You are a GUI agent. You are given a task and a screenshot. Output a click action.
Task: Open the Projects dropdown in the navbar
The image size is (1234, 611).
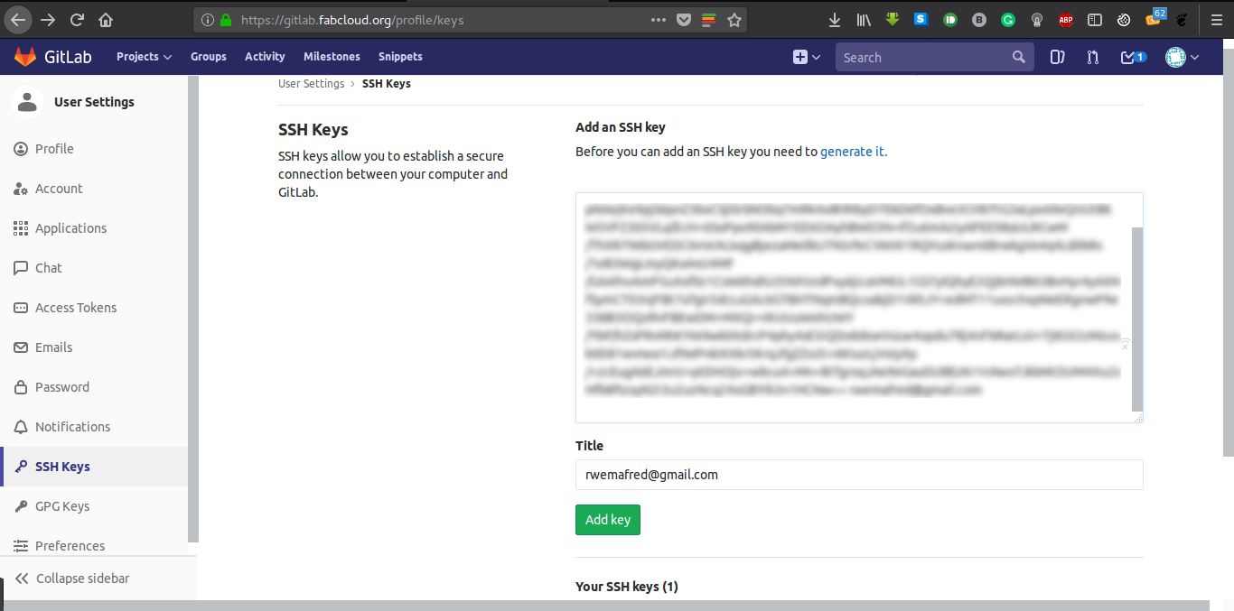pos(143,56)
